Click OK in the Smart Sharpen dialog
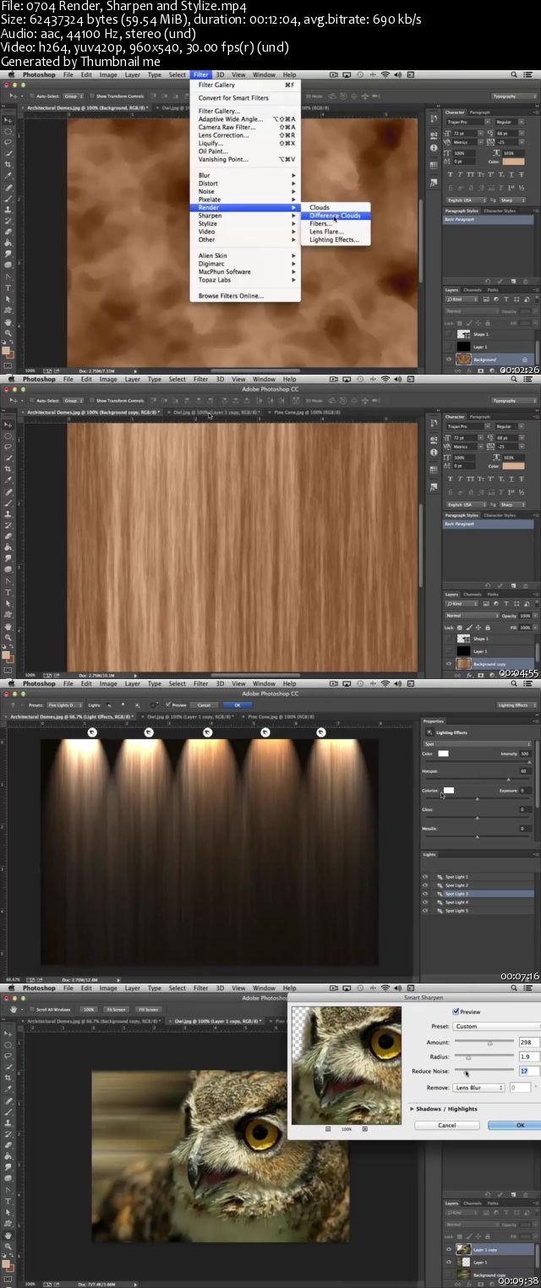This screenshot has height=1288, width=541. click(x=516, y=1126)
